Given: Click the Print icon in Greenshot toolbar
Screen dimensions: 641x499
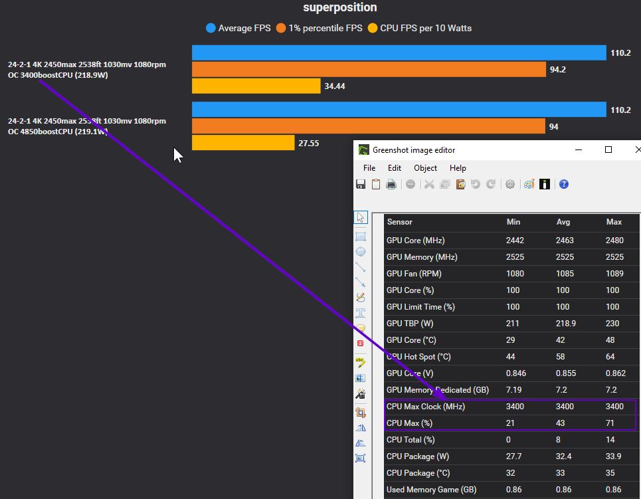Looking at the screenshot, I should coord(391,185).
